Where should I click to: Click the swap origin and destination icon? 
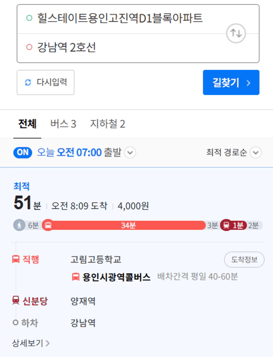click(236, 33)
